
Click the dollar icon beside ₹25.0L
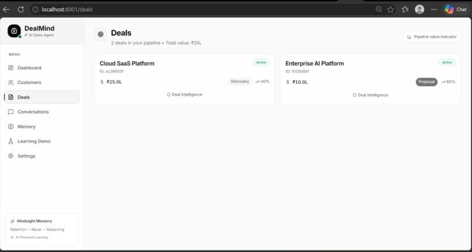pyautogui.click(x=102, y=82)
